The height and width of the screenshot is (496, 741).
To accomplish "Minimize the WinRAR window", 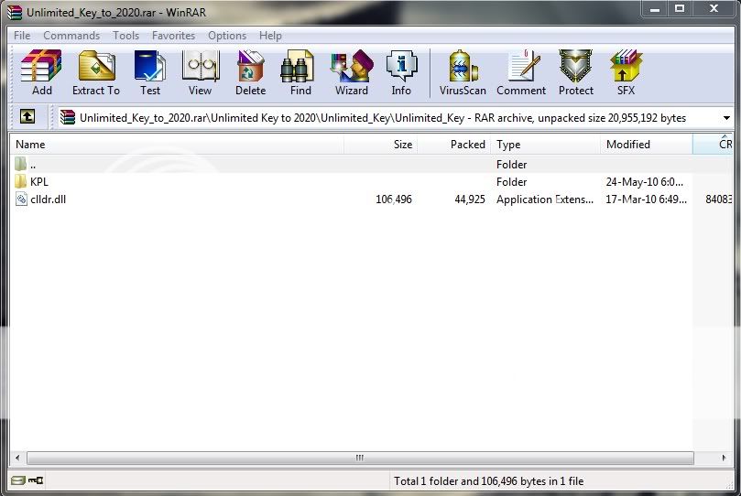I will click(655, 9).
